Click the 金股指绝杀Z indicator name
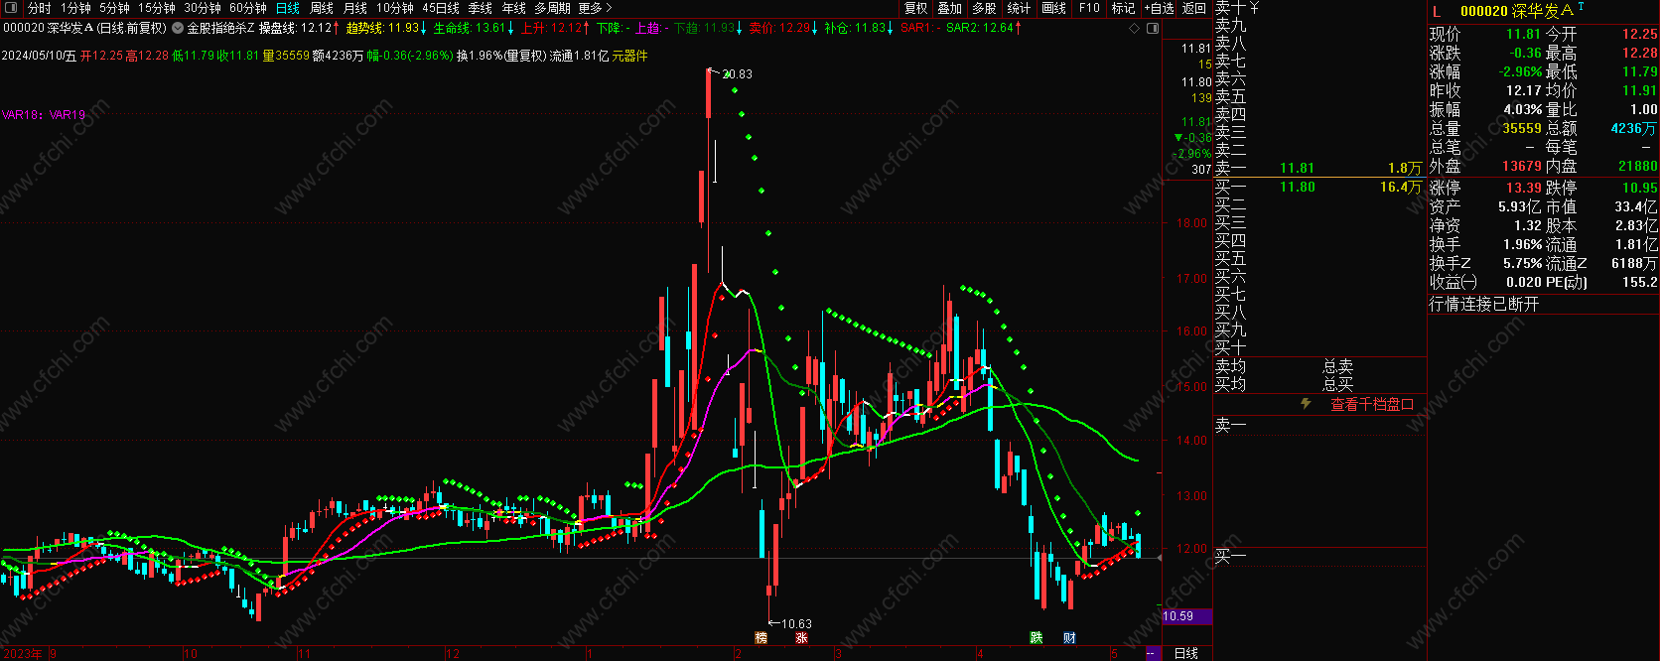The image size is (1660, 661). click(x=220, y=28)
